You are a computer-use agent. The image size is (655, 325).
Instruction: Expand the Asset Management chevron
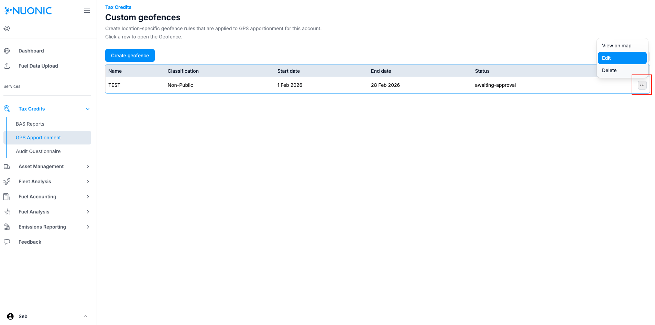[x=88, y=166]
